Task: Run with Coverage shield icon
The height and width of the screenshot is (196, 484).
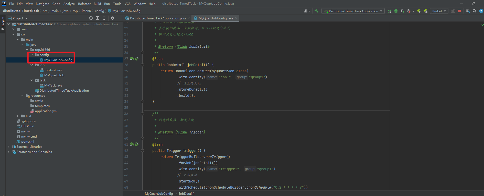Action: pyautogui.click(x=402, y=11)
